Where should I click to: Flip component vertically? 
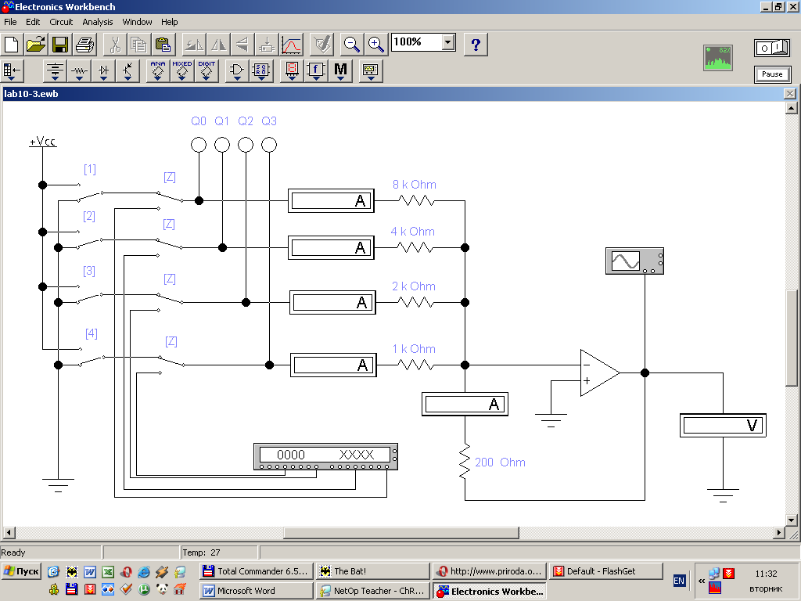point(242,45)
